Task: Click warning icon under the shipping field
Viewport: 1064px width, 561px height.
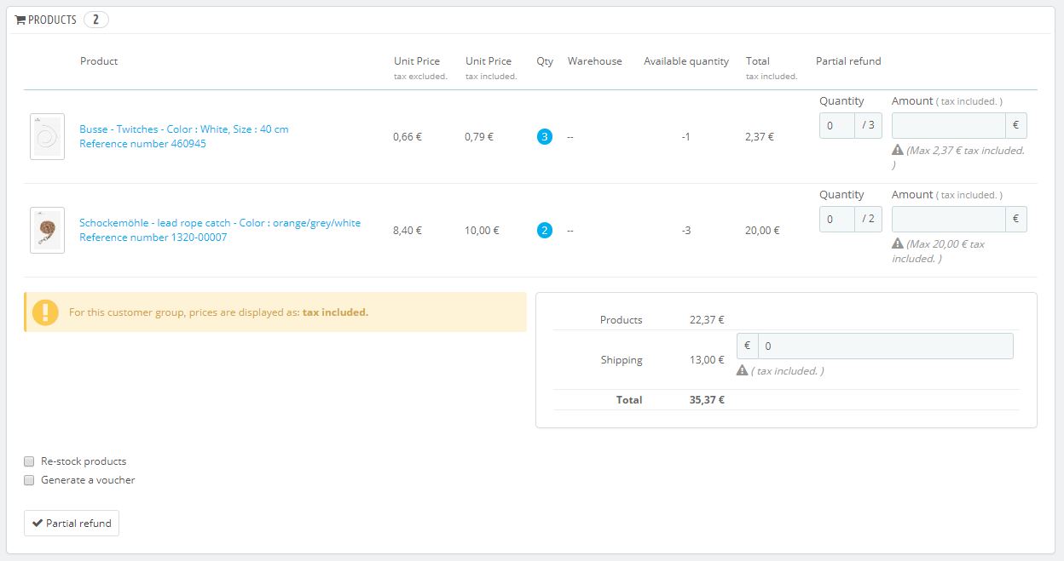Action: pyautogui.click(x=743, y=370)
